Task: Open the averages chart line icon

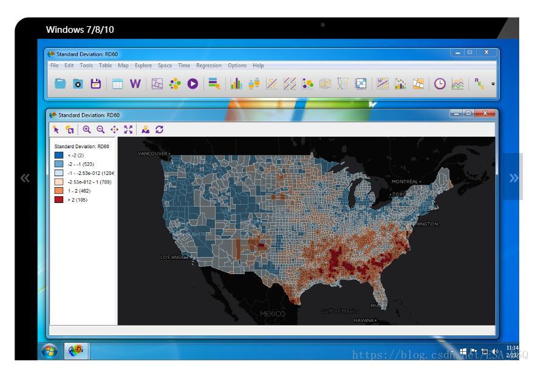Action: tap(457, 83)
